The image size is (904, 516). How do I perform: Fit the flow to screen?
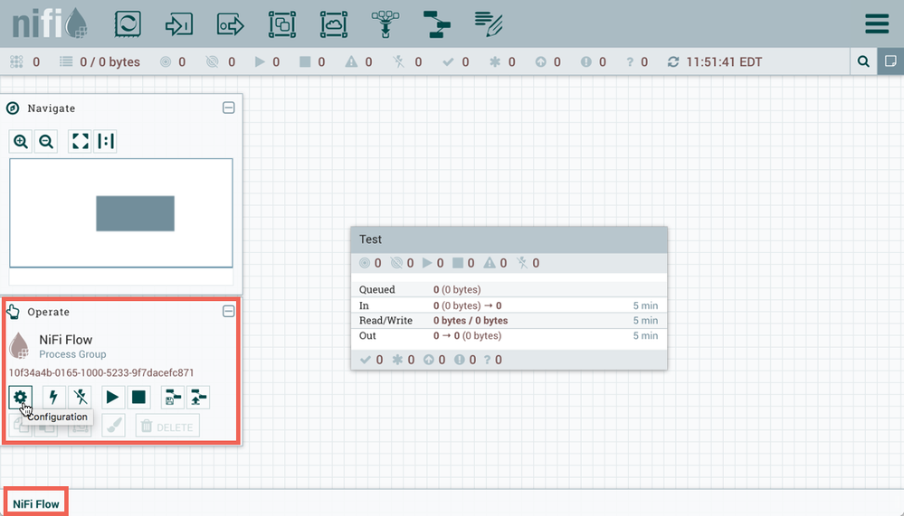80,141
